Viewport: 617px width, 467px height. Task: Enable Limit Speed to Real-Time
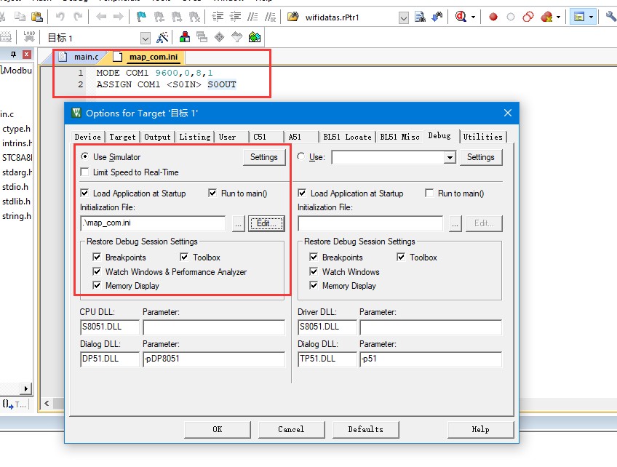click(84, 172)
